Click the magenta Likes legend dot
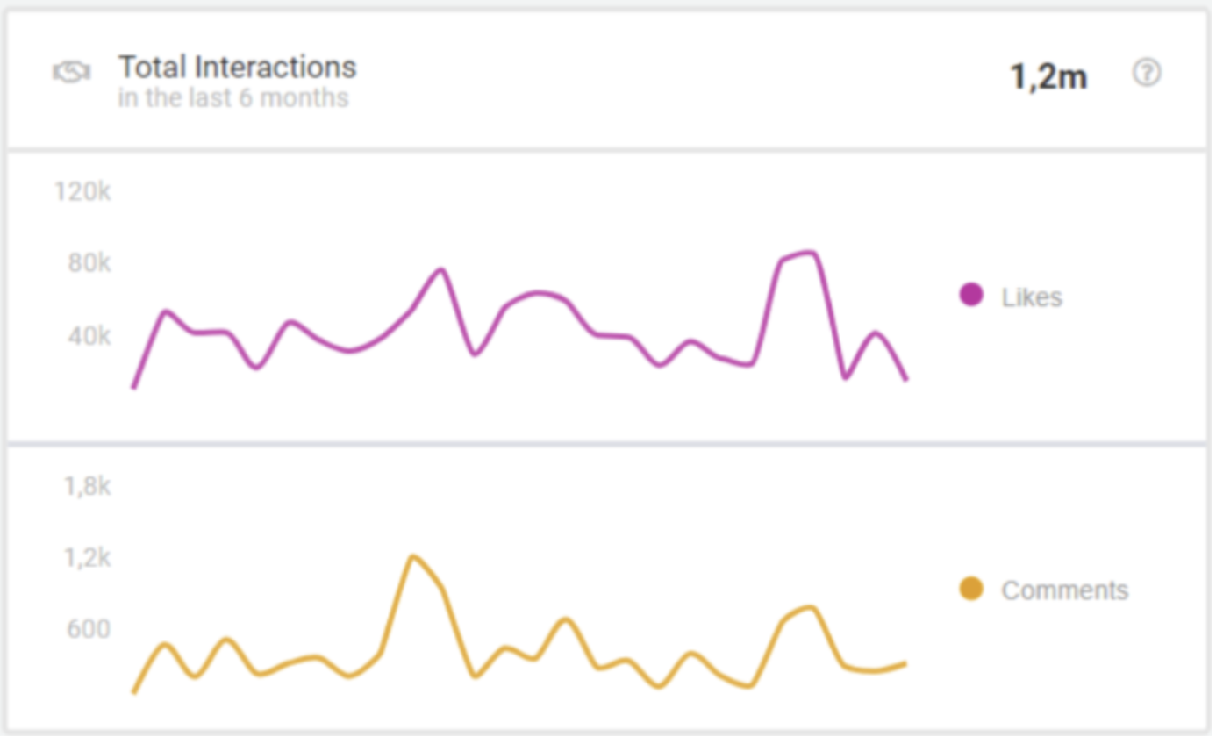Image resolution: width=1216 pixels, height=737 pixels. 971,295
